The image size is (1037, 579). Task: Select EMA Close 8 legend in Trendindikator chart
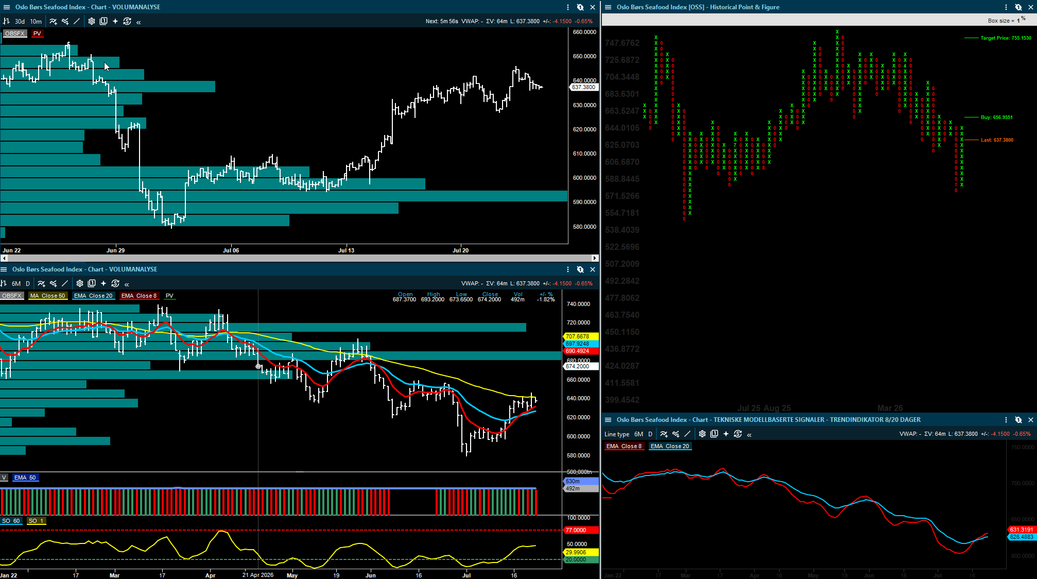(624, 446)
